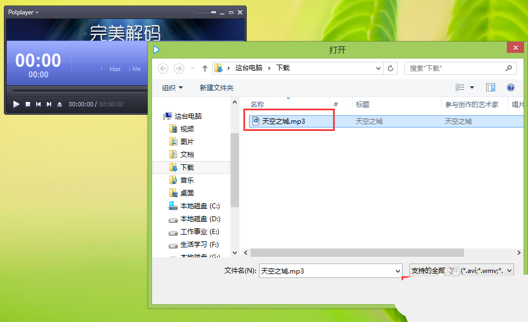The height and width of the screenshot is (322, 528).
Task: Expand the 文件名 combo dropdown arrow
Action: tap(398, 271)
